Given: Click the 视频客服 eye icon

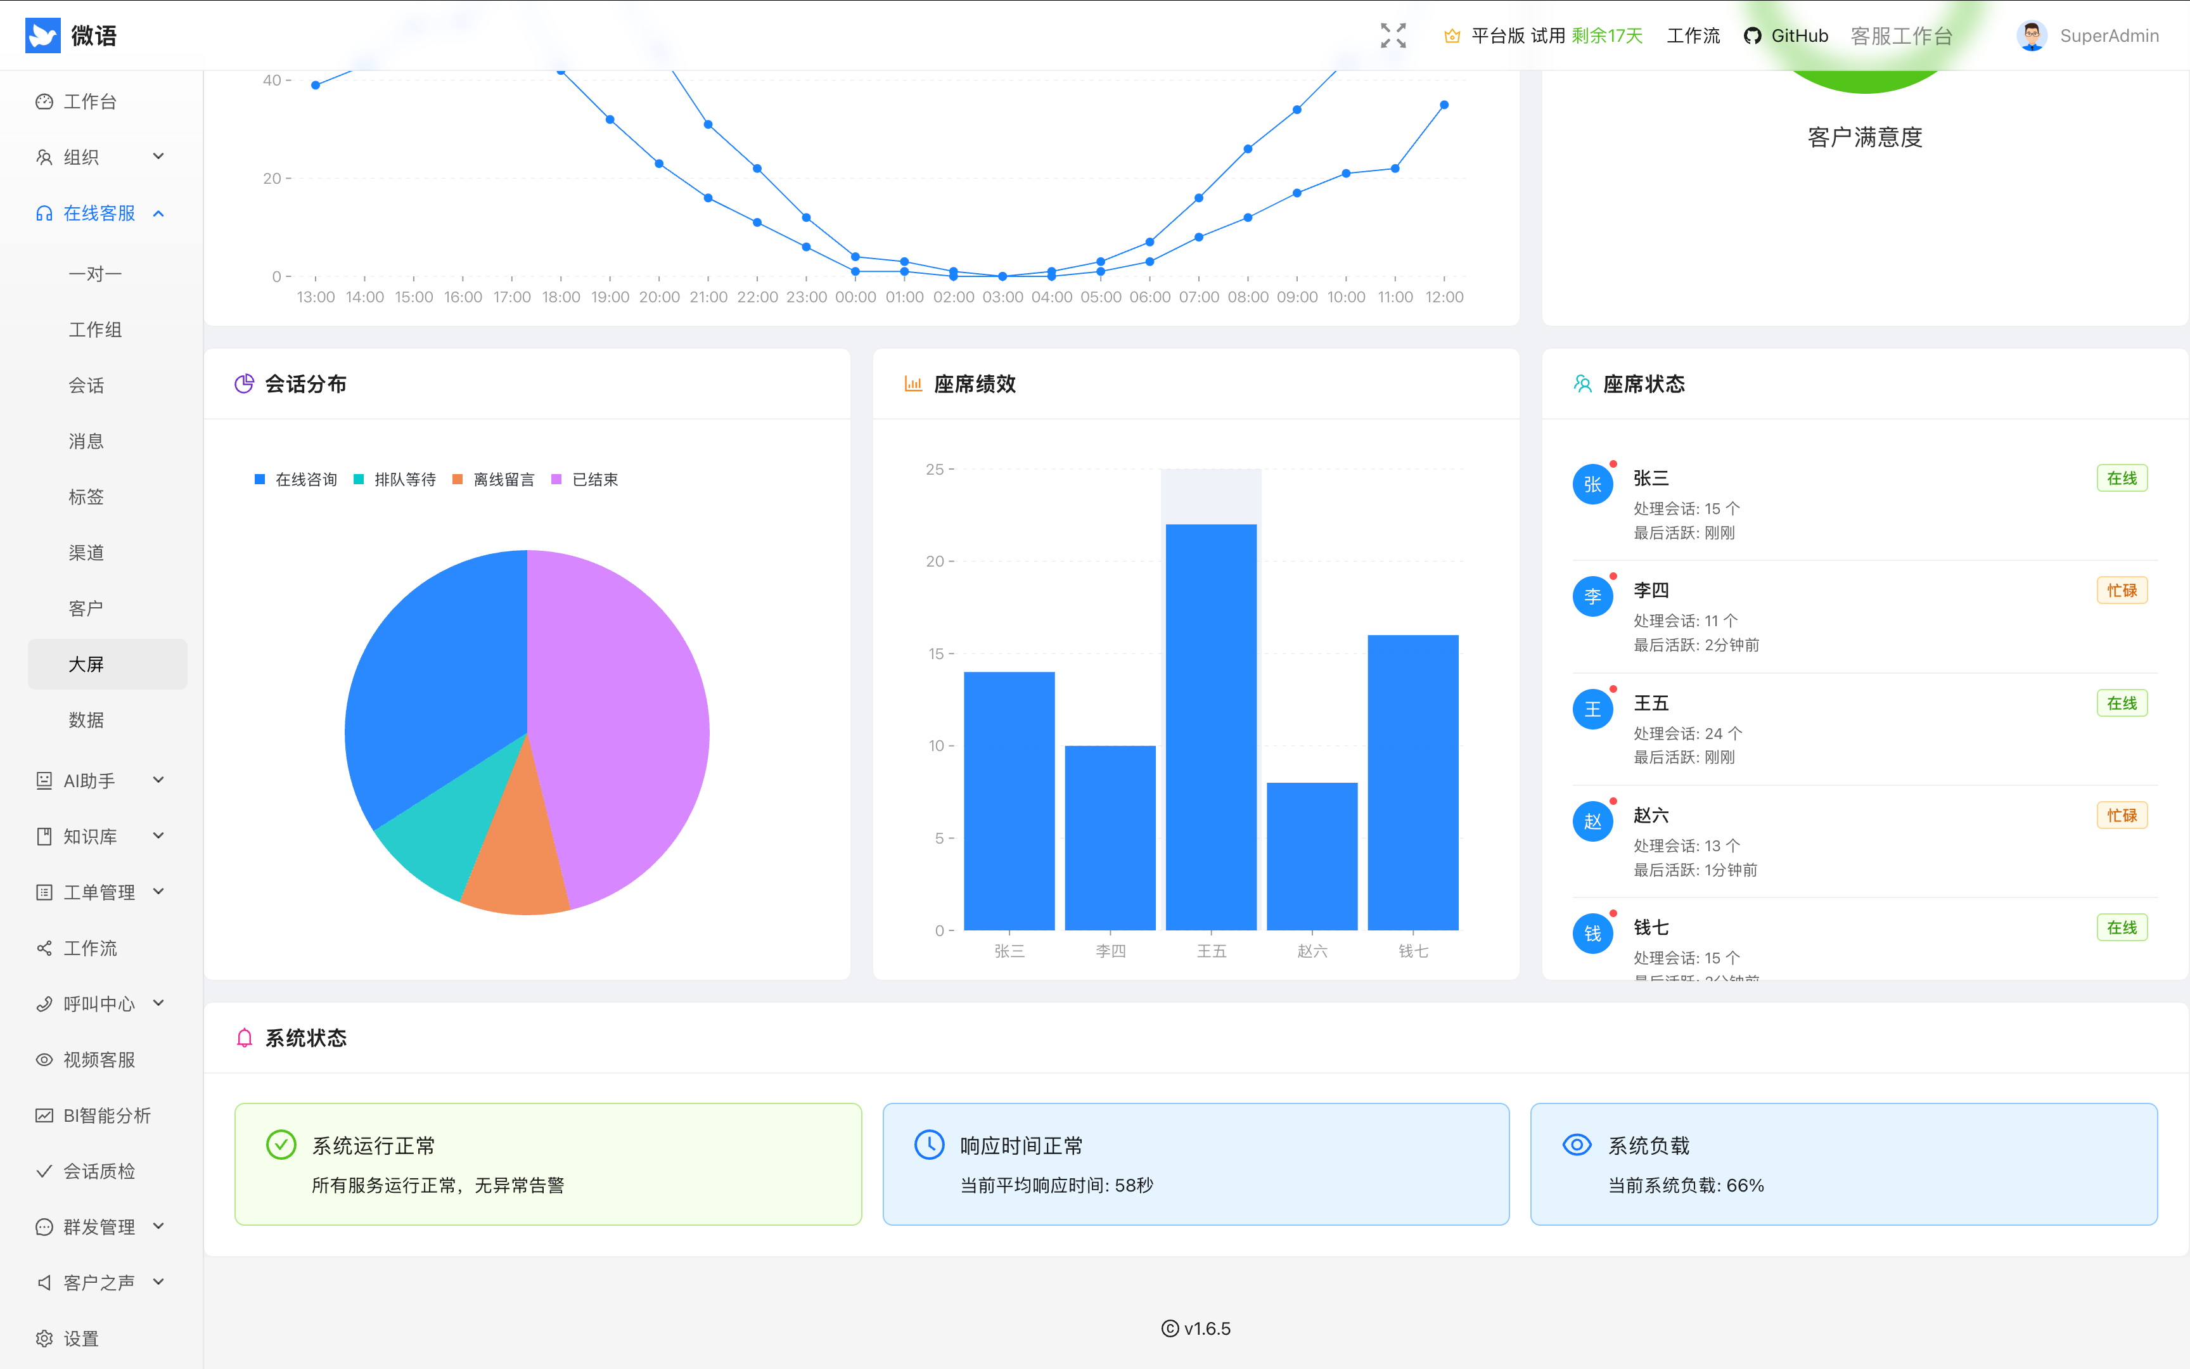Looking at the screenshot, I should click(x=44, y=1059).
